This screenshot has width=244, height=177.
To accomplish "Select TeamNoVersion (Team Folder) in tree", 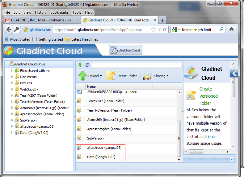I will 42,102.
